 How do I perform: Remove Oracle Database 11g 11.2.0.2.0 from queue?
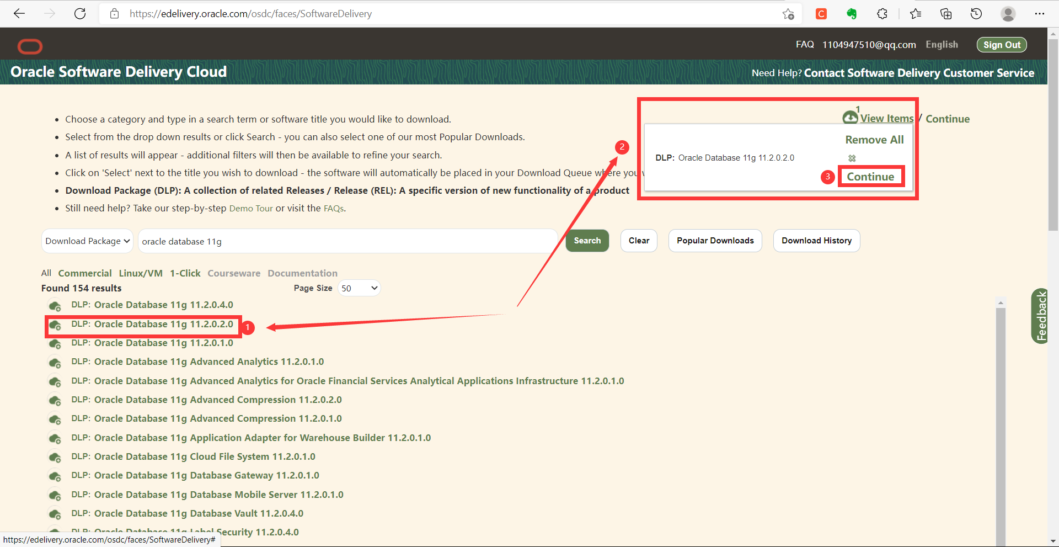coord(852,158)
